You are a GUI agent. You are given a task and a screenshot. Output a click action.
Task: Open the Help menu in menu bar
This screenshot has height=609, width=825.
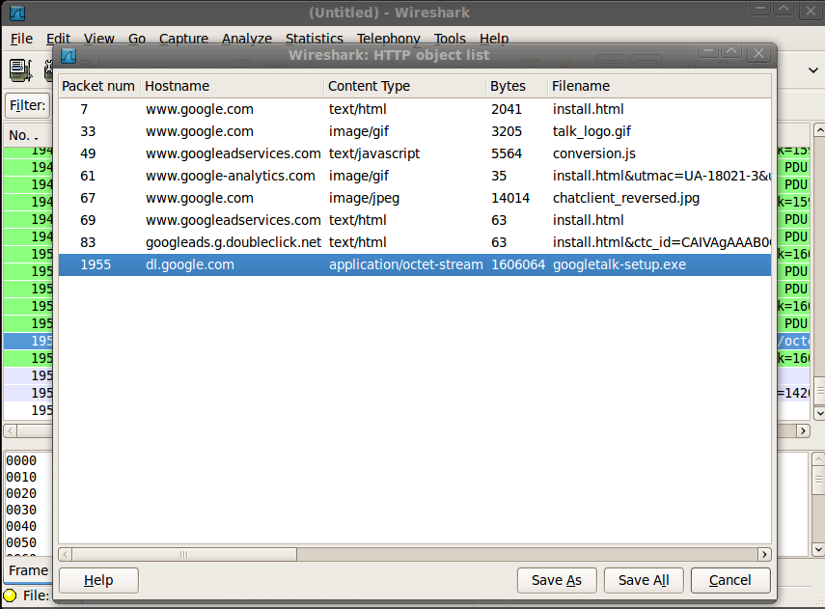493,39
